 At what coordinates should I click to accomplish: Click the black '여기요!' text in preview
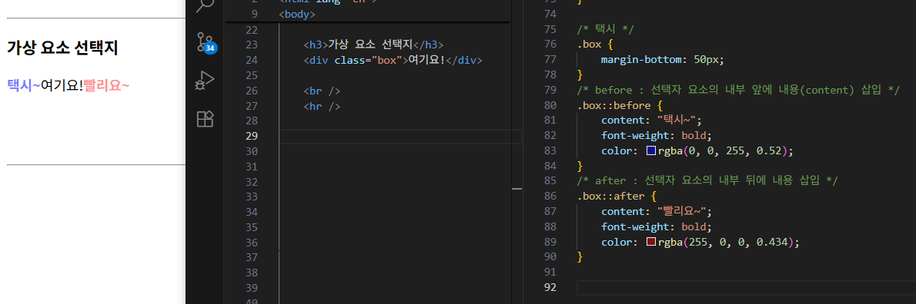tap(62, 85)
